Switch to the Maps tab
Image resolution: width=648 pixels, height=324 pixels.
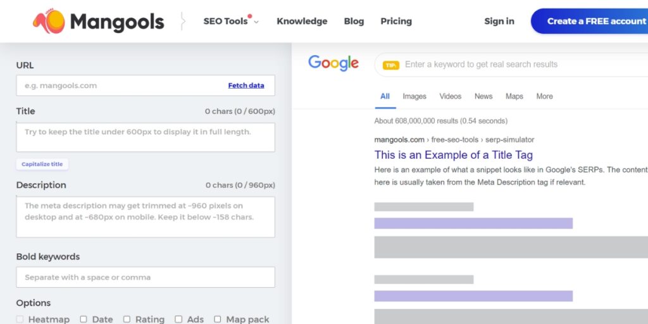point(514,96)
